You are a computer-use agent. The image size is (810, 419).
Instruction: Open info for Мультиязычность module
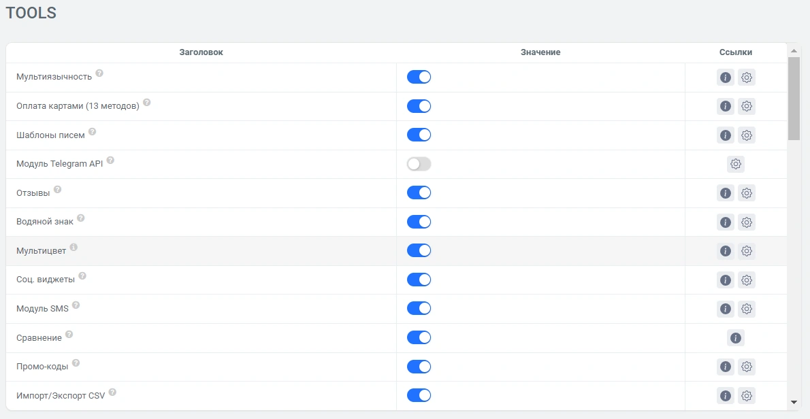(725, 78)
